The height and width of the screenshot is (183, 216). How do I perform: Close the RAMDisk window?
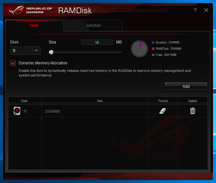tap(206, 10)
